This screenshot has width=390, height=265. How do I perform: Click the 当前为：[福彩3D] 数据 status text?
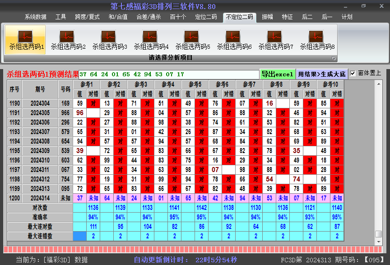[52, 260]
